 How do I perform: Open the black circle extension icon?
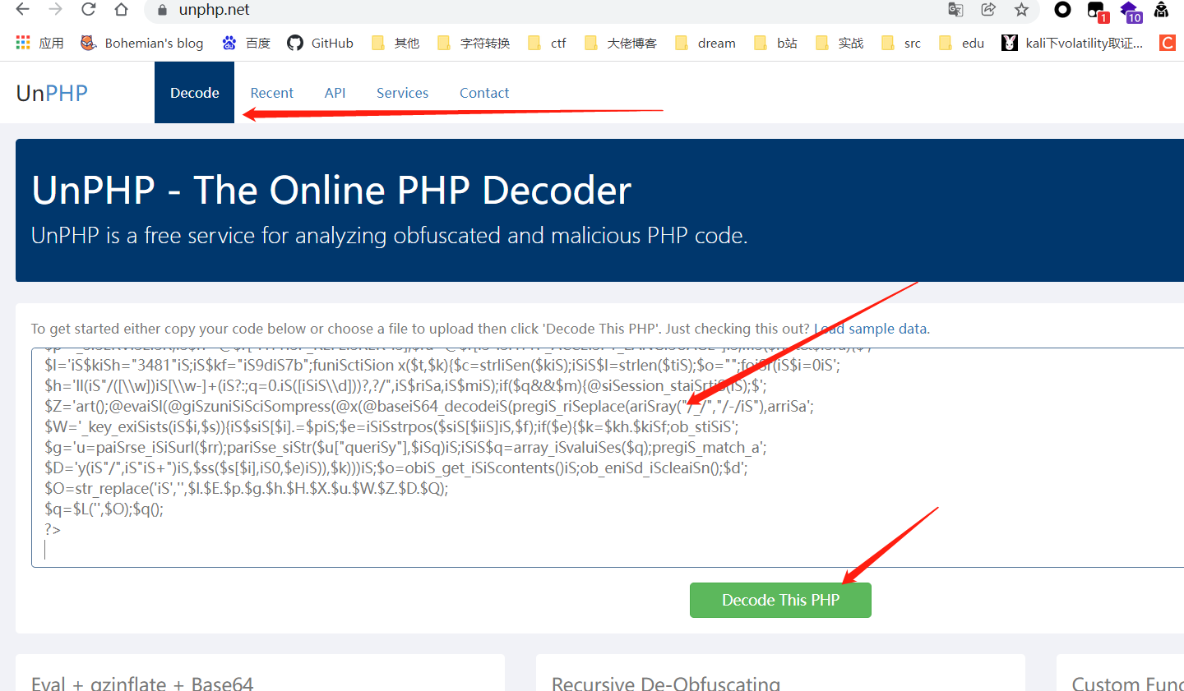1062,10
